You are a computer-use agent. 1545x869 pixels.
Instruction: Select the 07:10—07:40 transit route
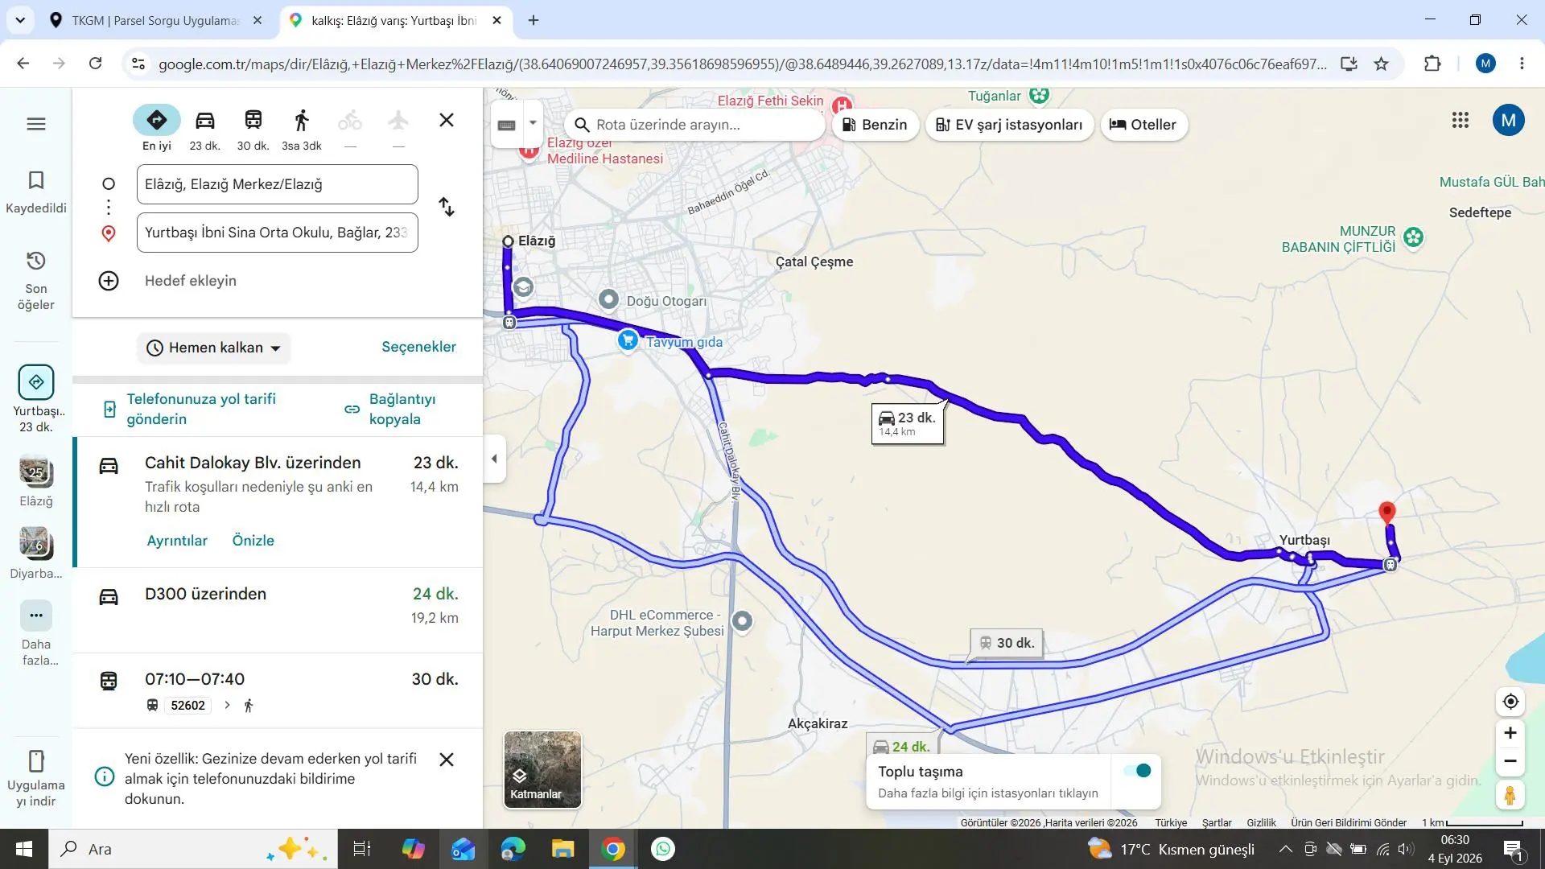[x=278, y=691]
